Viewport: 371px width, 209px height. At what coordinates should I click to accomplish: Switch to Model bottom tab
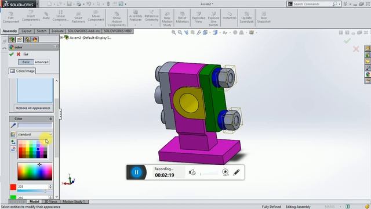click(x=34, y=201)
